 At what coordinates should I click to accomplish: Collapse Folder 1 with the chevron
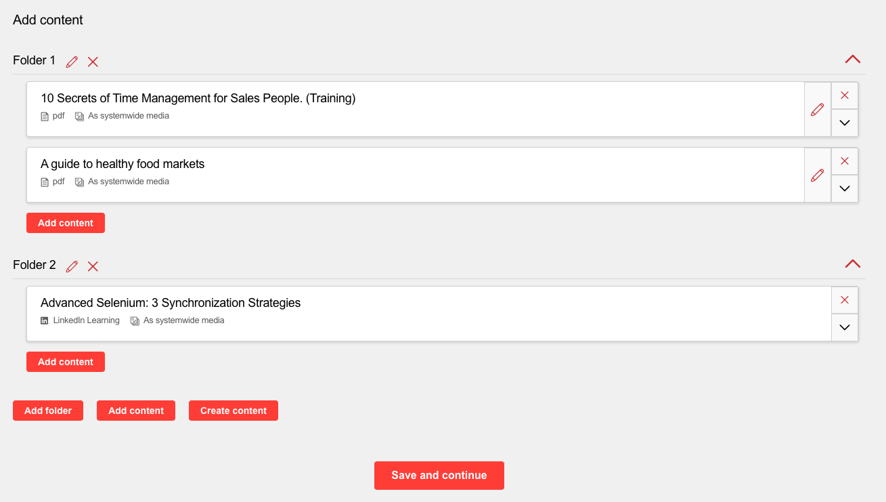point(852,60)
